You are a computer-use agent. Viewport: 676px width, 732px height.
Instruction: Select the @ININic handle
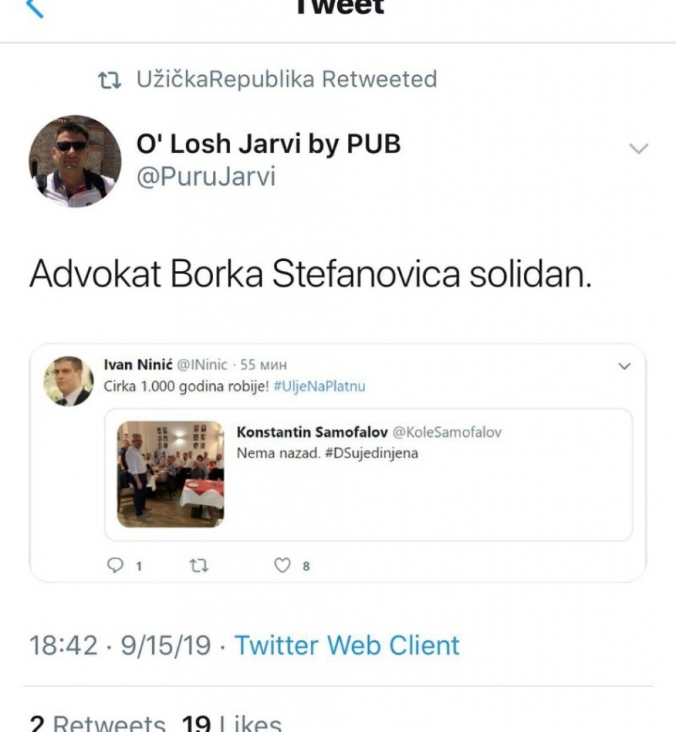pos(202,365)
